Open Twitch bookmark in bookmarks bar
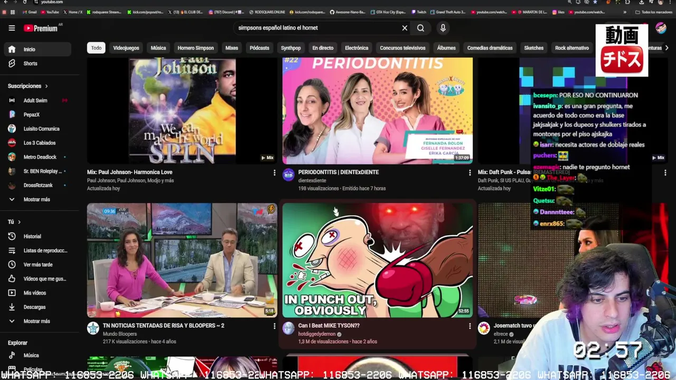676x380 pixels. tap(419, 12)
